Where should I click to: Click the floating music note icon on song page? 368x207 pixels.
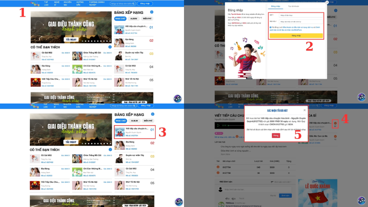(x=362, y=201)
